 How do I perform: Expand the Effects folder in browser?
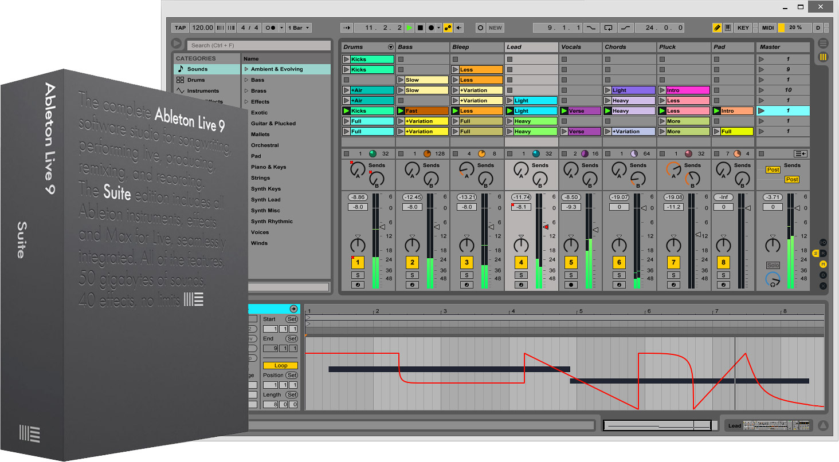246,102
